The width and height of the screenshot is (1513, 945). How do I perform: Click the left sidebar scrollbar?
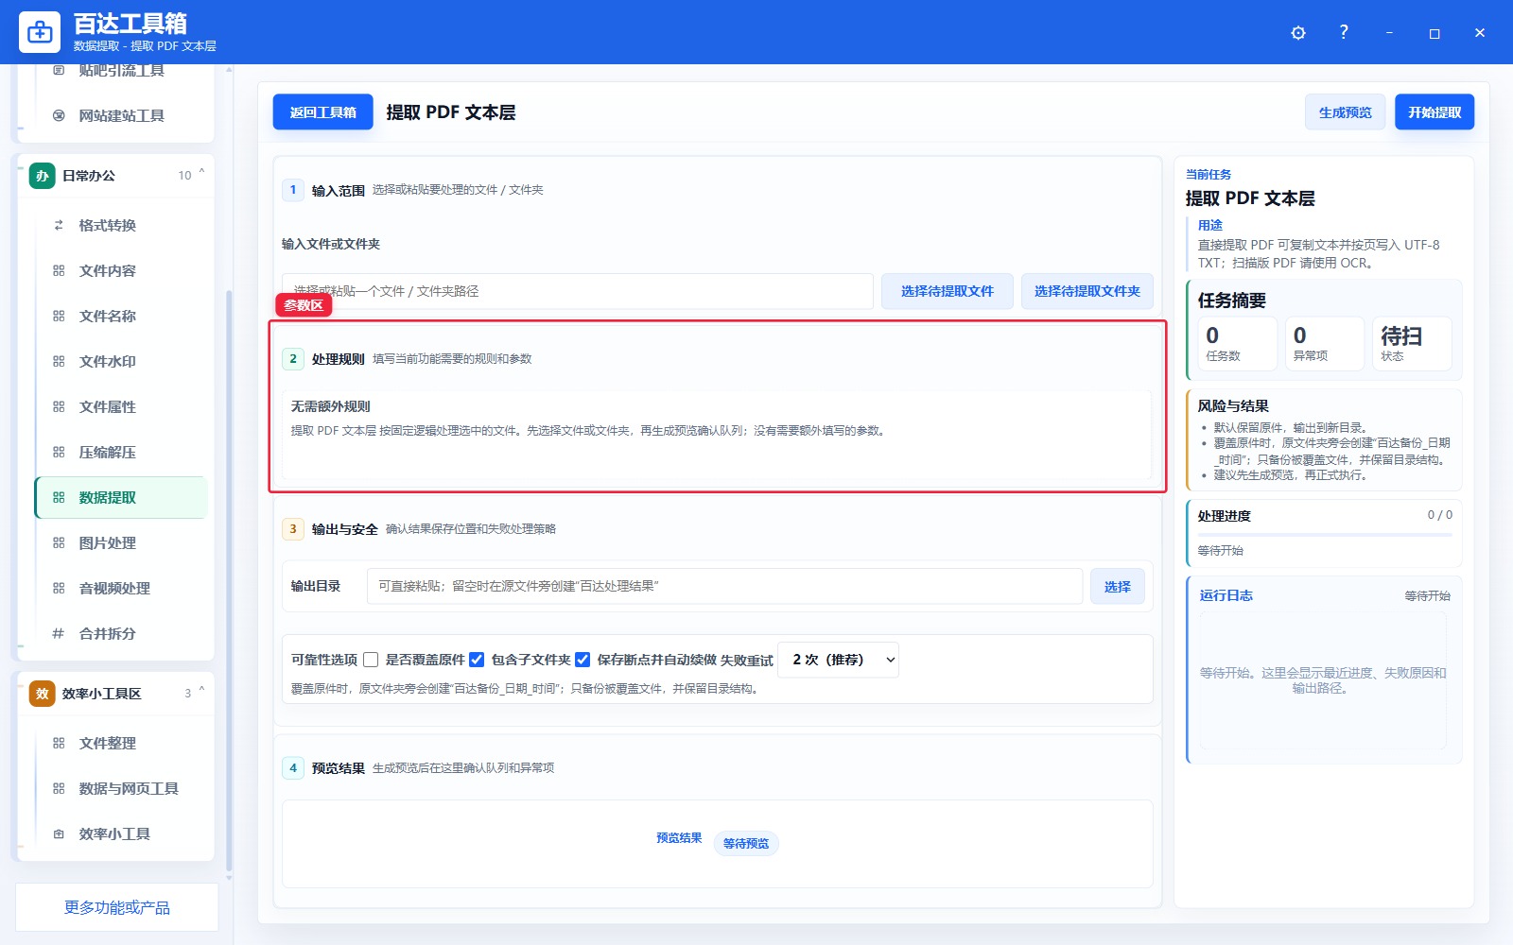pyautogui.click(x=229, y=580)
